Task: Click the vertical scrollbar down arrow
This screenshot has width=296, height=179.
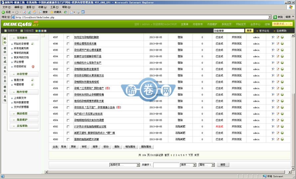Action: coord(293,168)
